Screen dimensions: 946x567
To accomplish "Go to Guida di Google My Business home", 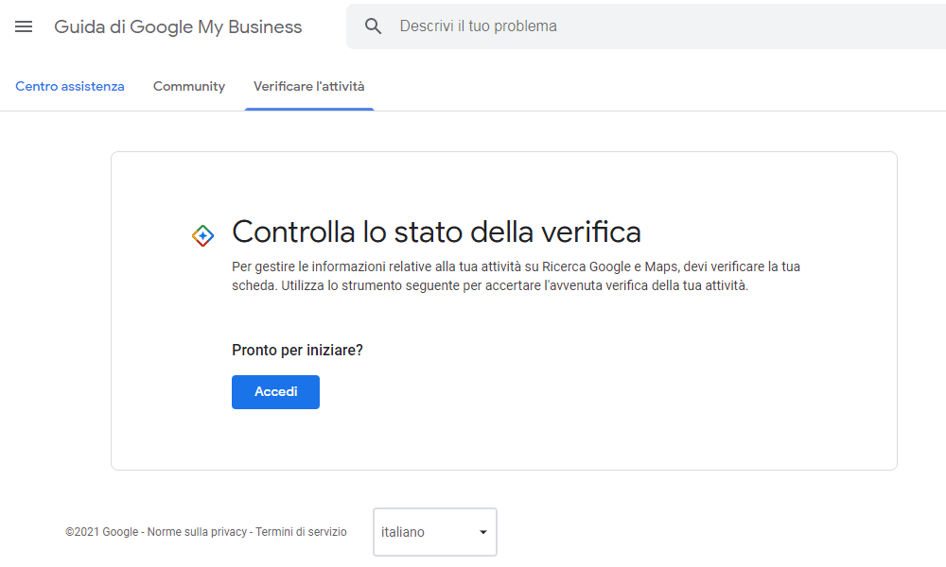I will (x=178, y=26).
